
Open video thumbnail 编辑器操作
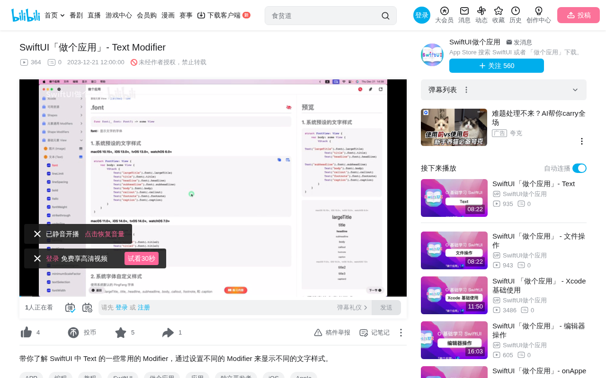click(454, 340)
